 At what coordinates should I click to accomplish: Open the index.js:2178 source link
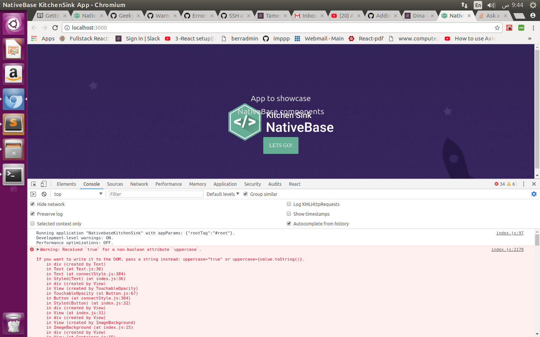pos(507,249)
